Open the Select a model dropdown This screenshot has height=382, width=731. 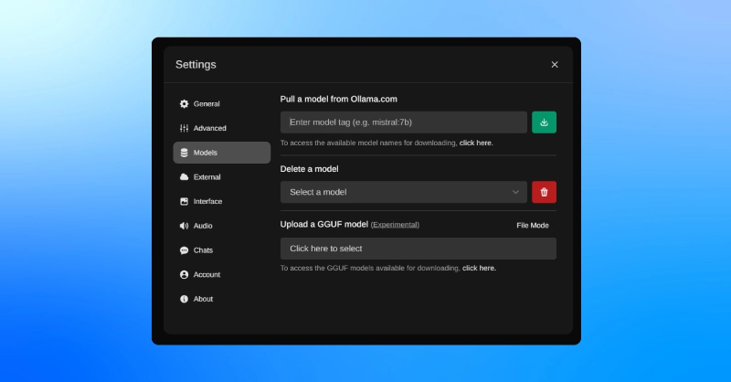pyautogui.click(x=404, y=192)
